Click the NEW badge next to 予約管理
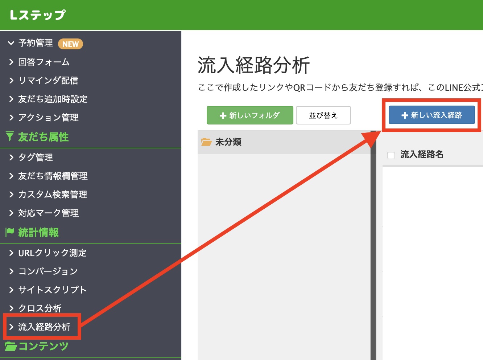Screen dimensions: 483x360 70,44
